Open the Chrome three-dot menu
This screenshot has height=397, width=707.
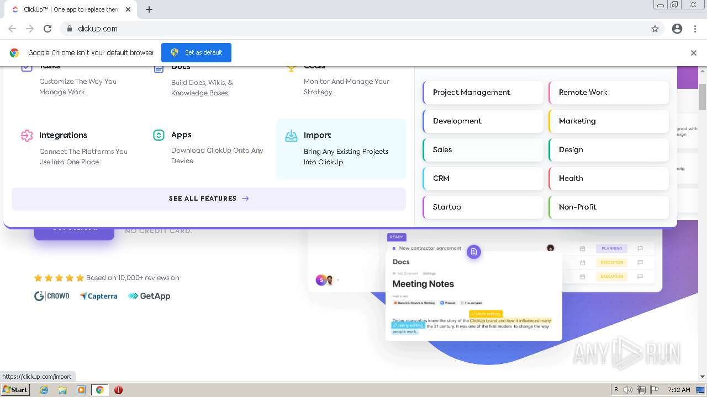695,29
